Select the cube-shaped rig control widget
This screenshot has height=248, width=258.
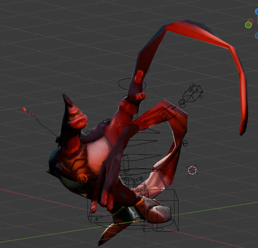(192, 94)
